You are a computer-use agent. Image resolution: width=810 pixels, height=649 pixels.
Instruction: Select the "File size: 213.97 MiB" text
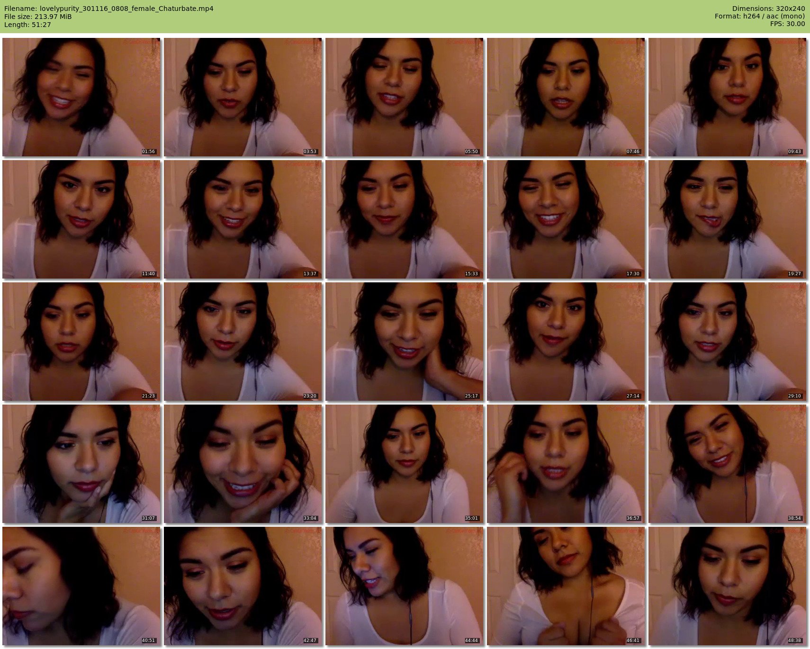tap(38, 17)
